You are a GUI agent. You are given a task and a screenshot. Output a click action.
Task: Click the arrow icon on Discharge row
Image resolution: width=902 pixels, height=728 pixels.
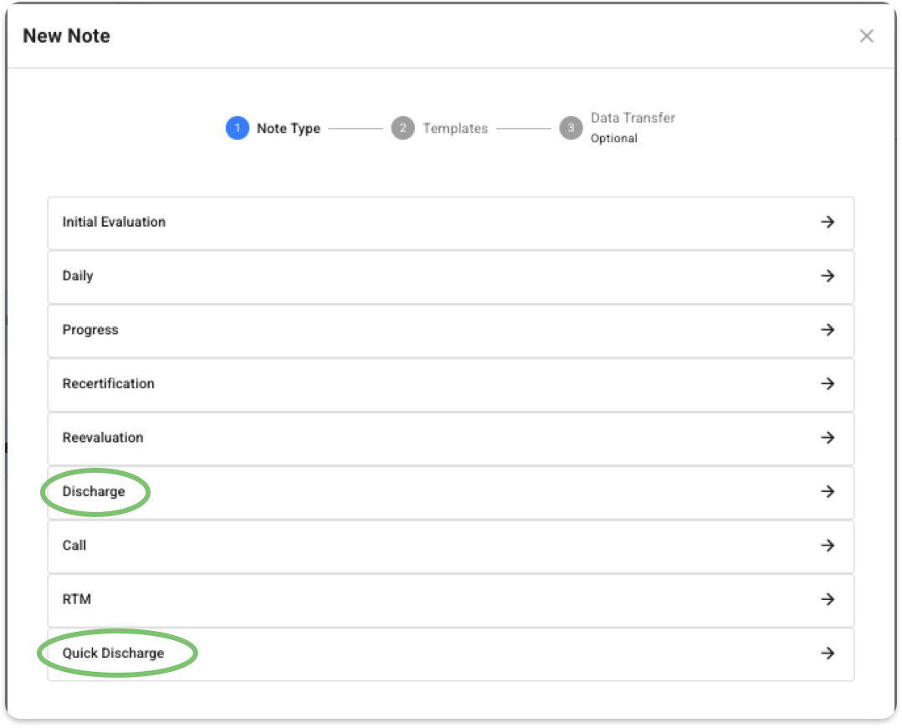coord(828,491)
